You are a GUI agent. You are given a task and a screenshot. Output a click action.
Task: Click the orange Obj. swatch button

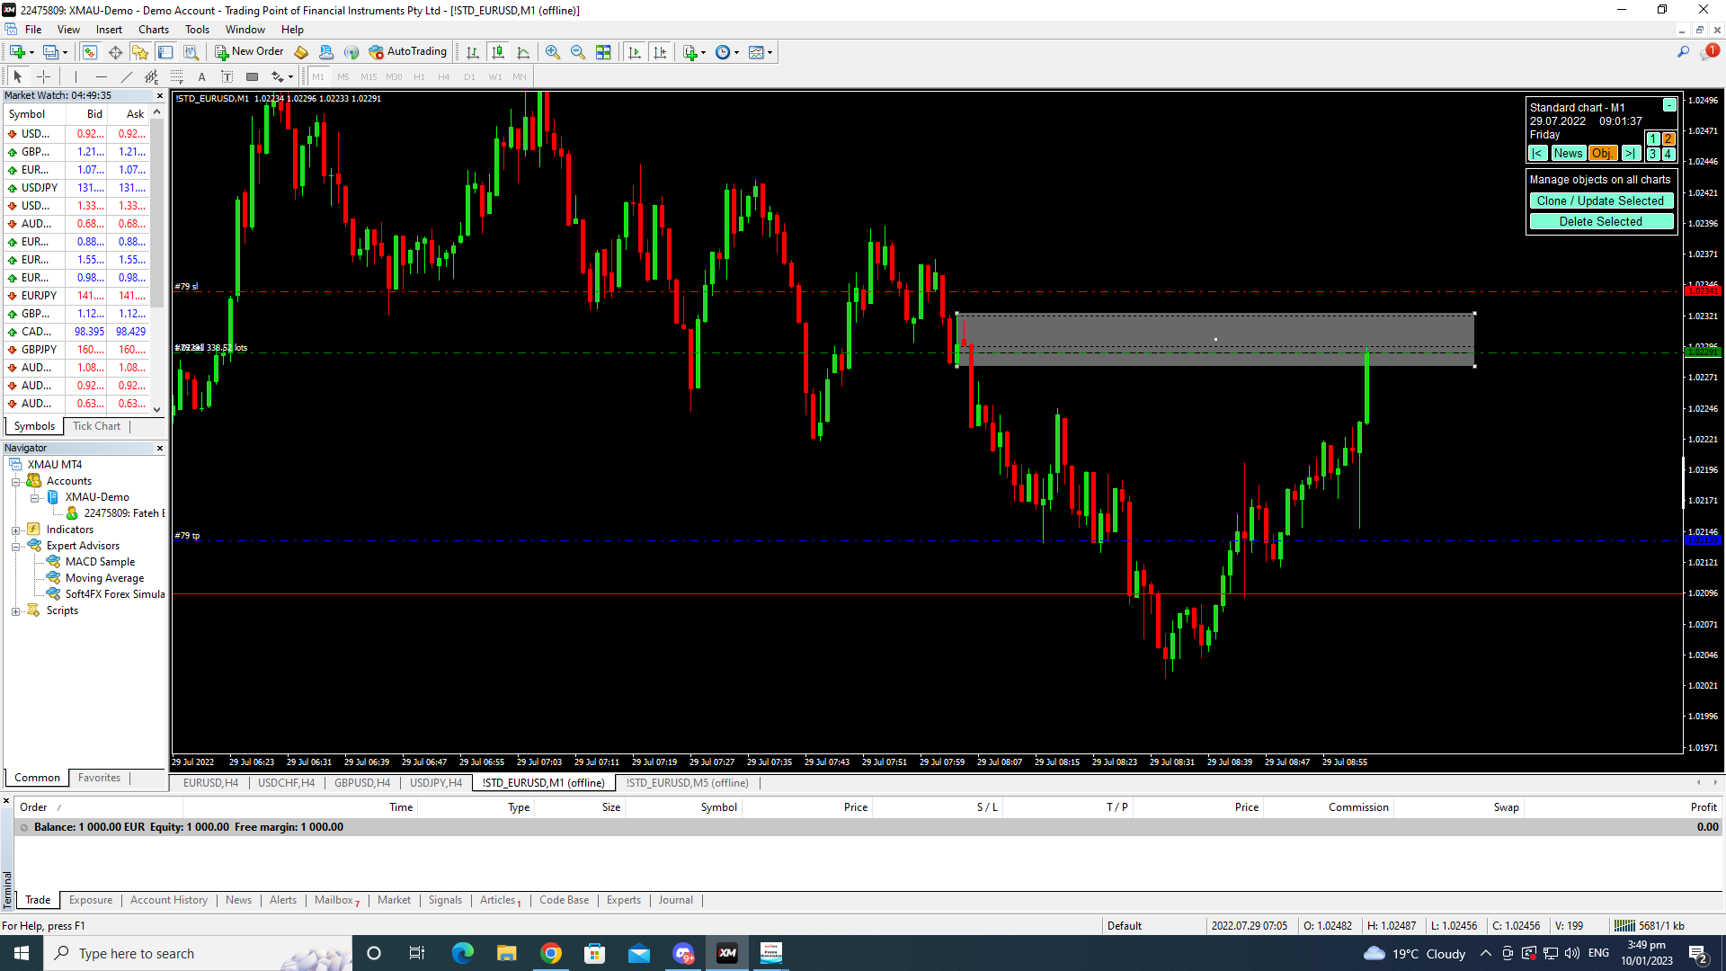click(x=1601, y=154)
